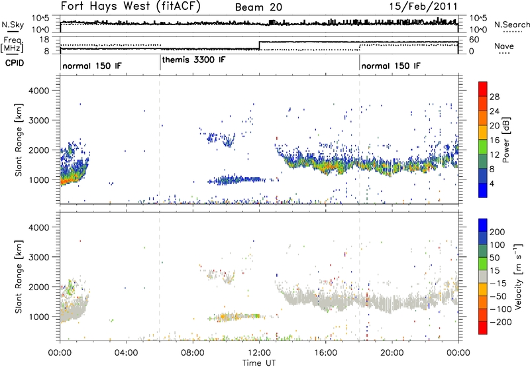
Task: Click the 'N.Sky' legend label
Action: 13,25
